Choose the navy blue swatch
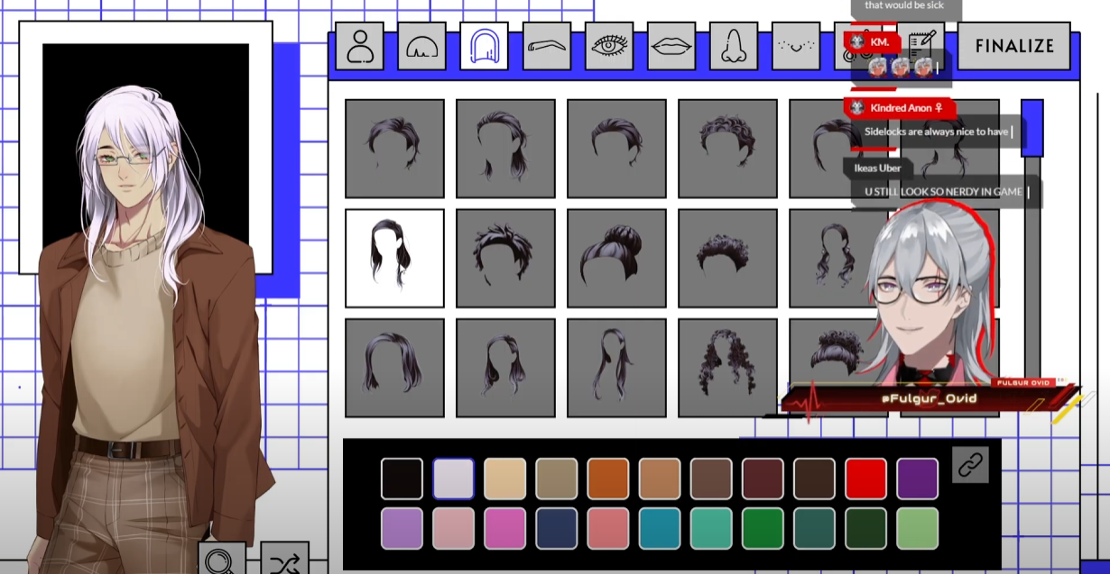The width and height of the screenshot is (1110, 574). coord(556,529)
